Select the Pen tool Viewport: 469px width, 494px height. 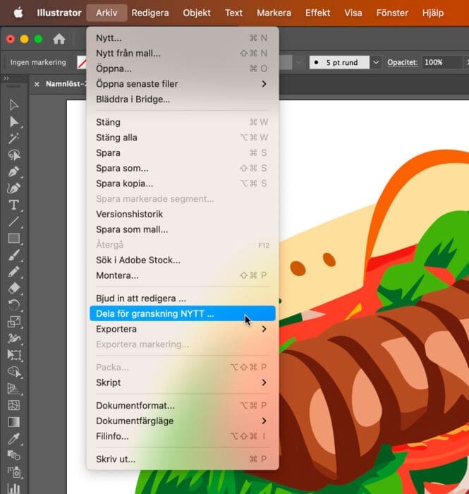(14, 171)
